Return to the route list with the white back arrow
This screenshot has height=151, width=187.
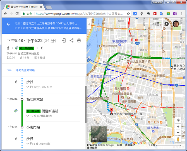tap(8, 24)
